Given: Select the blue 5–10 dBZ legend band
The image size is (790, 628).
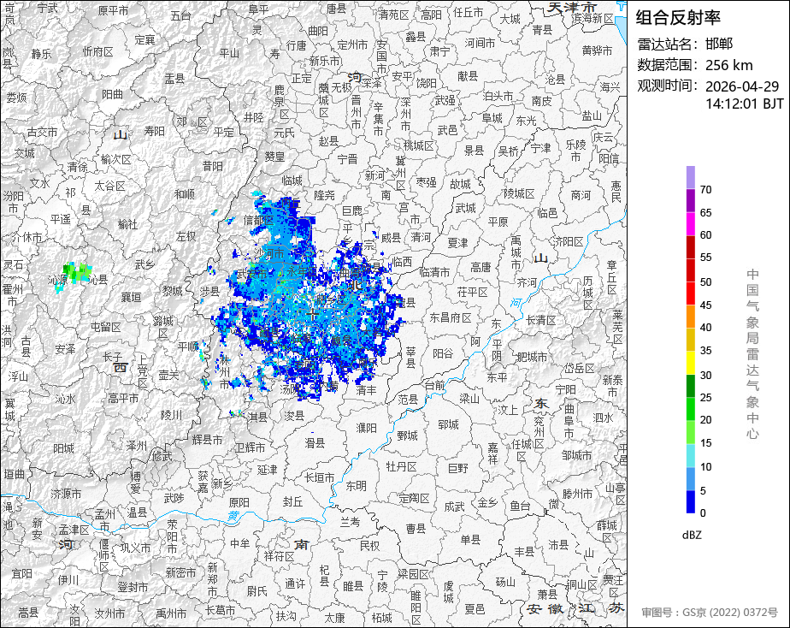Looking at the screenshot, I should [690, 479].
